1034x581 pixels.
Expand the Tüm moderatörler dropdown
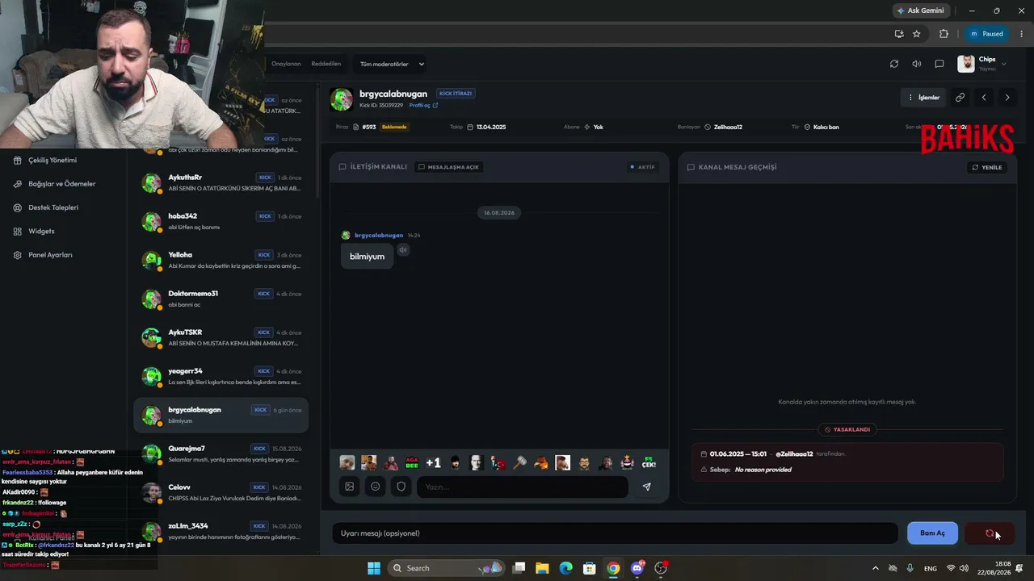coord(392,64)
